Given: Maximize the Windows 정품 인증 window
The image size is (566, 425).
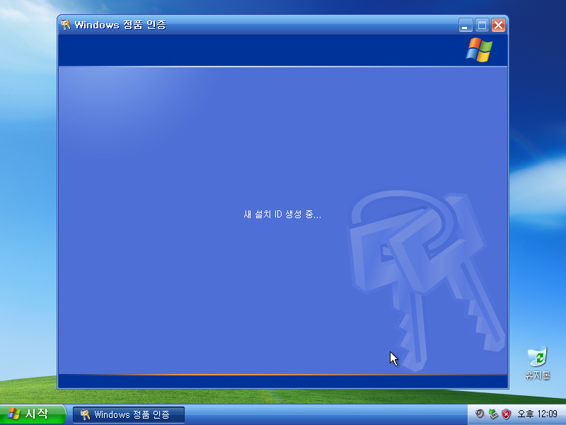Looking at the screenshot, I should [x=482, y=25].
